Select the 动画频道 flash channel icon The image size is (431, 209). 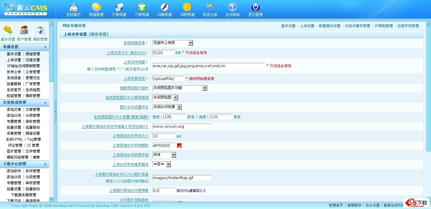pyautogui.click(x=164, y=7)
